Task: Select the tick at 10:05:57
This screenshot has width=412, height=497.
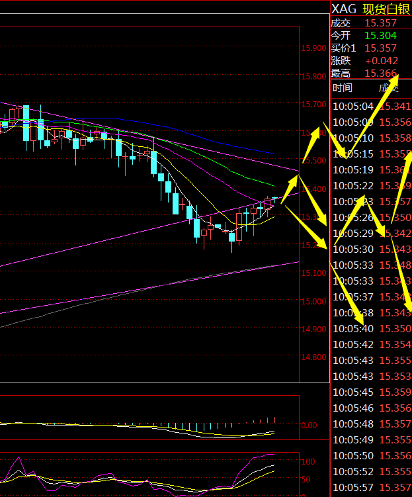Action: coord(352,487)
